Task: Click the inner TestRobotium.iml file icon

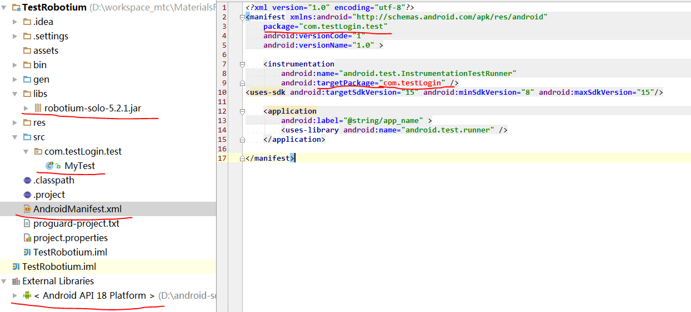Action: pos(27,253)
